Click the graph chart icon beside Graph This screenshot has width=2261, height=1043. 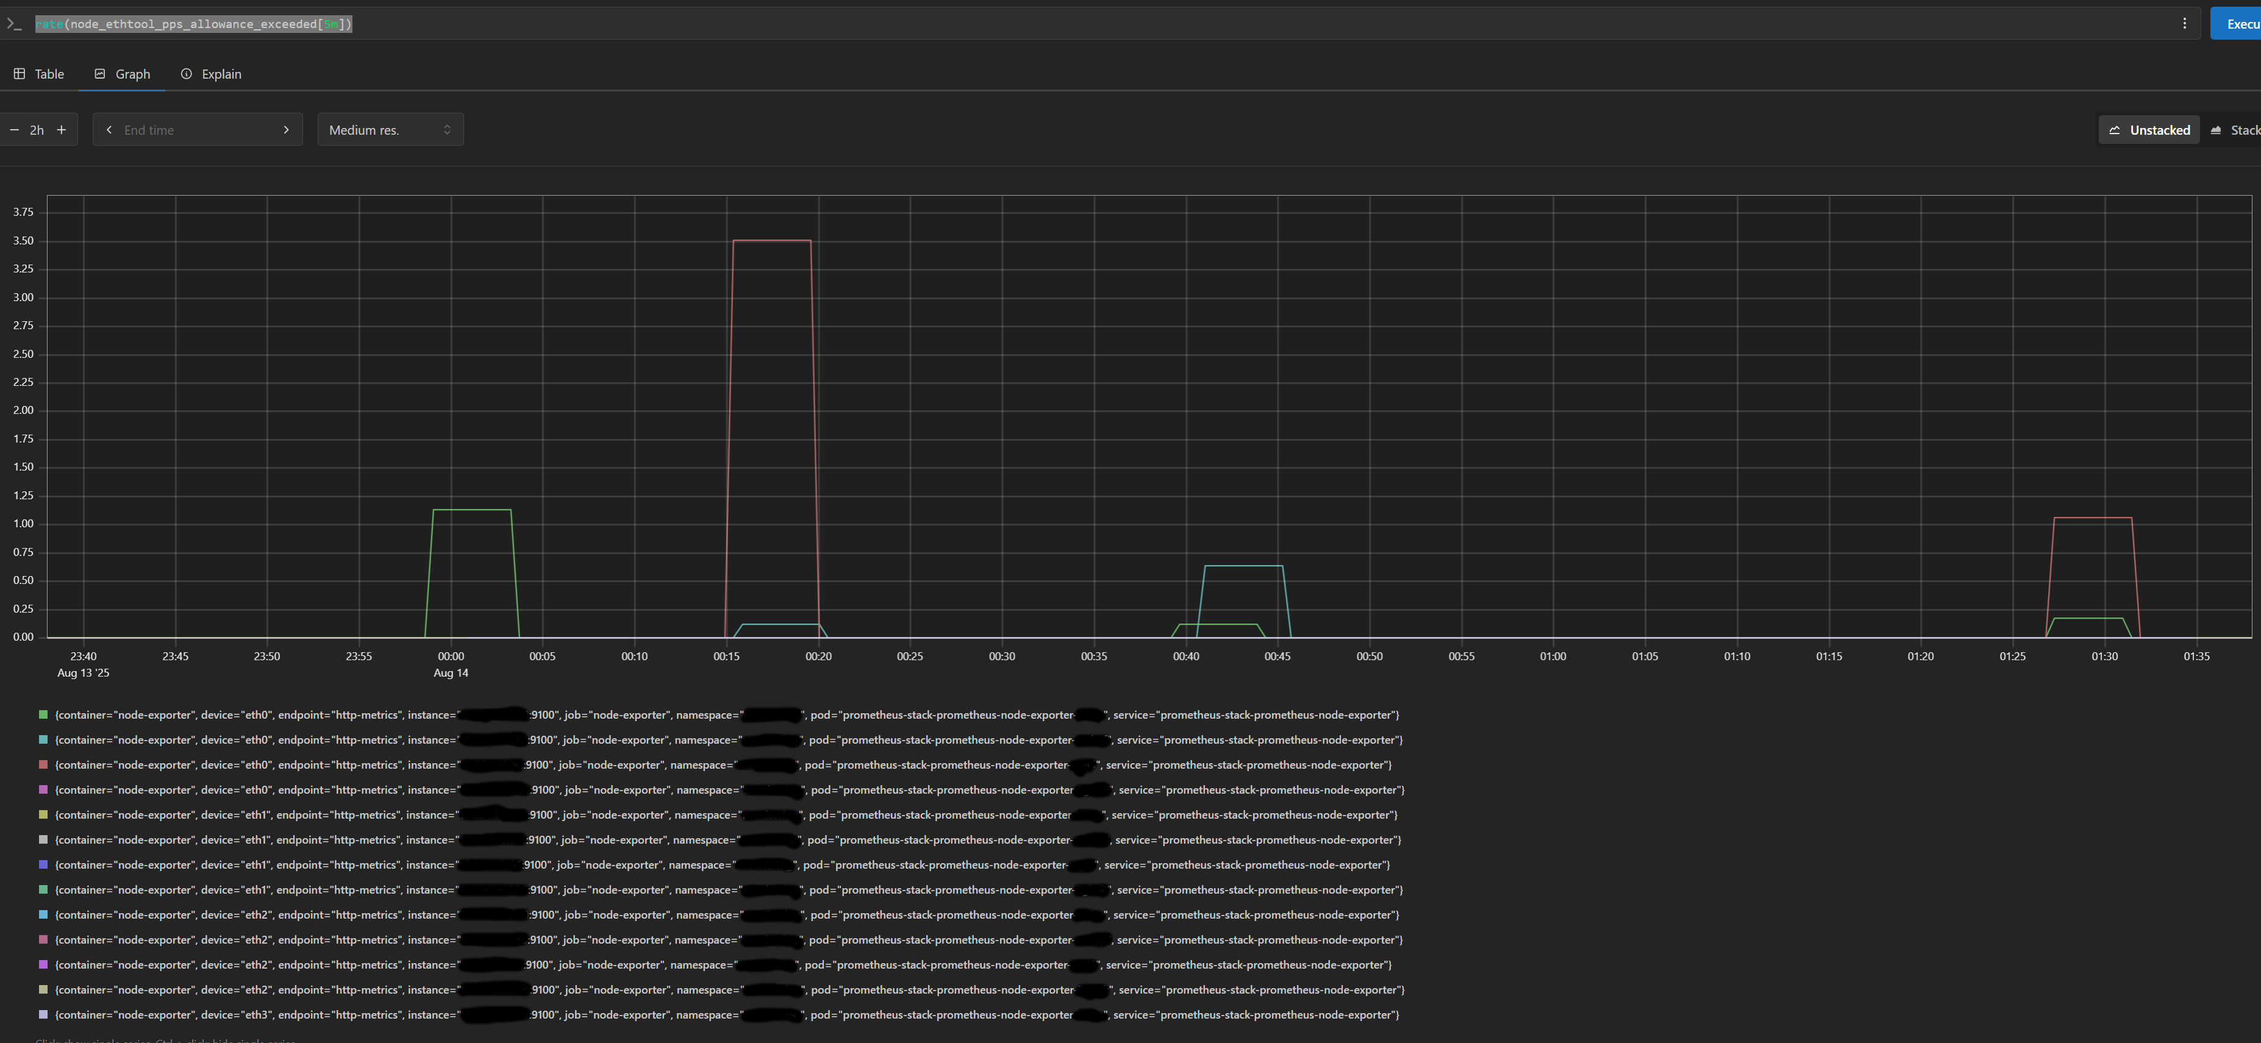click(x=99, y=74)
